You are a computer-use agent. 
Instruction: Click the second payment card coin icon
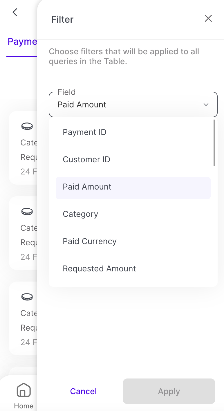27,212
